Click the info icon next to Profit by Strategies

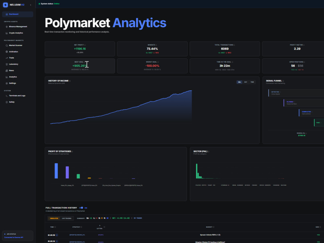click(72, 152)
